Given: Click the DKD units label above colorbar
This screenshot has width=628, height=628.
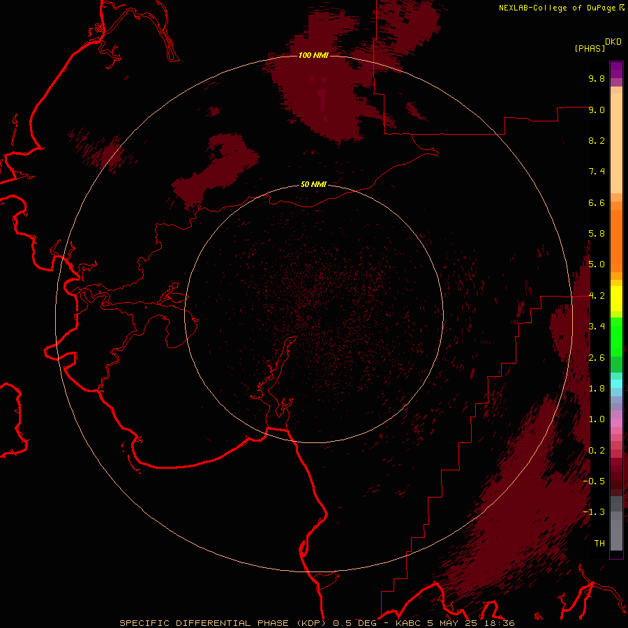Looking at the screenshot, I should click(x=613, y=42).
